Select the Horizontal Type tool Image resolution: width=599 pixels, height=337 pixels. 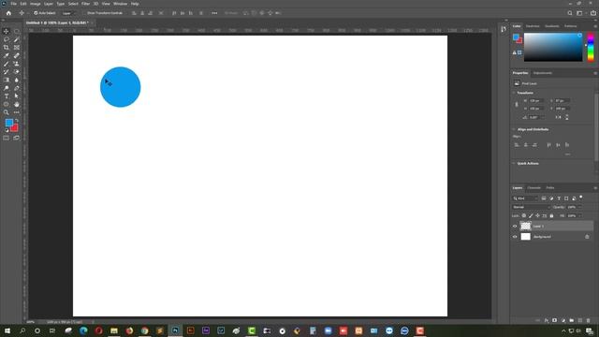(7, 96)
